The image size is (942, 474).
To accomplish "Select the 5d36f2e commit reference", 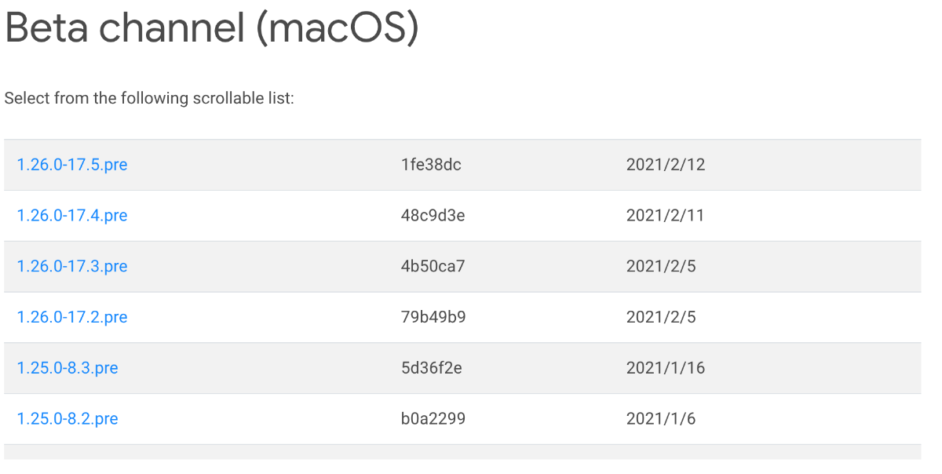I will 431,367.
